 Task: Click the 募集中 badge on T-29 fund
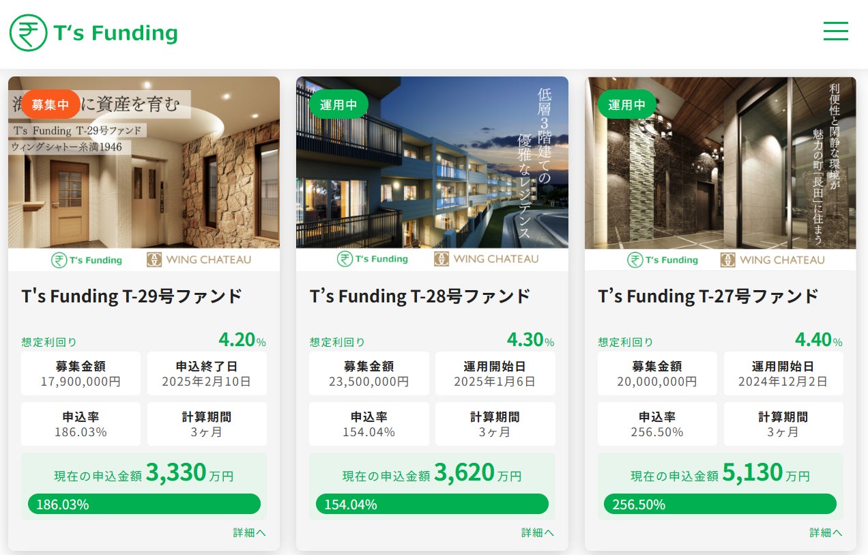(50, 104)
